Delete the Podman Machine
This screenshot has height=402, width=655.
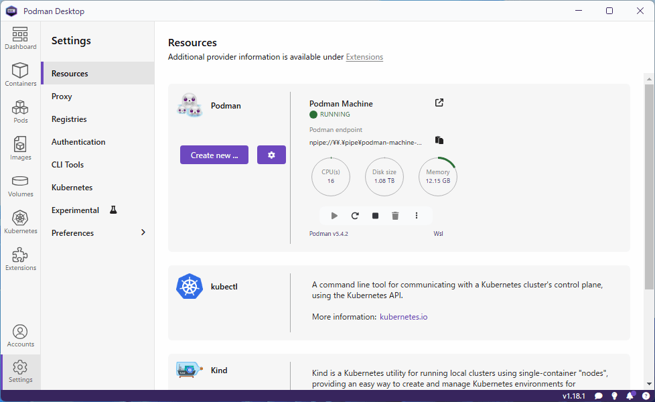click(x=395, y=216)
